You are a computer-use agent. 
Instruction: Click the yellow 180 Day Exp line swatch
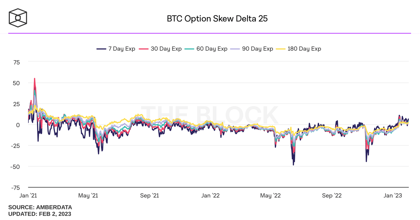point(280,49)
